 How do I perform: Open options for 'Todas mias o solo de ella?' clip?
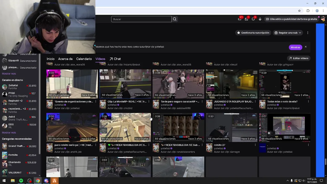point(308,101)
